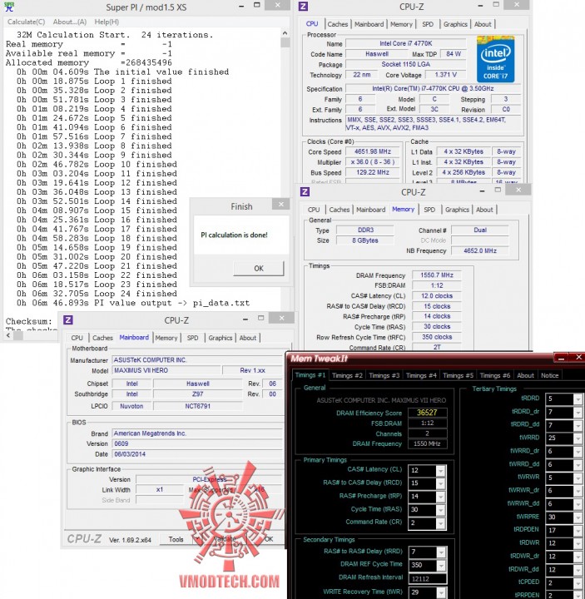Click the vertical scrollbar up arrow in Super PI
This screenshot has height=599, width=585.
(x=285, y=33)
